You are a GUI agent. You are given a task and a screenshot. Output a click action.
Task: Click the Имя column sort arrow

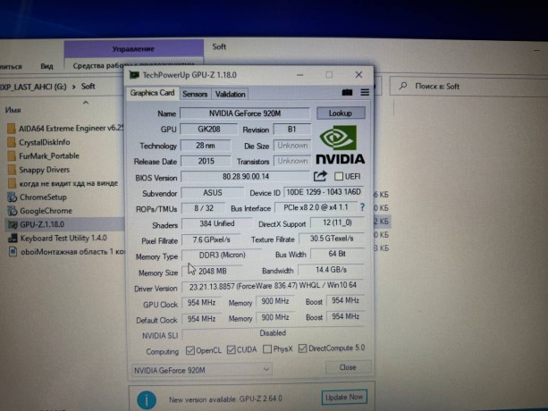pyautogui.click(x=86, y=103)
